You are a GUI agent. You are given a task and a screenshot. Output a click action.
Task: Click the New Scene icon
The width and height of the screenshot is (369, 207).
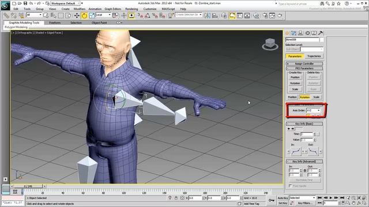pos(14,3)
